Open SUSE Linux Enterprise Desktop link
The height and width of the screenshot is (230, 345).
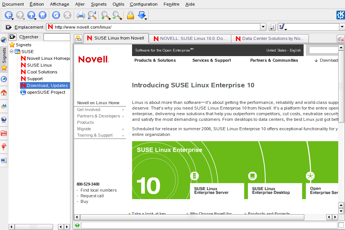coord(271,190)
